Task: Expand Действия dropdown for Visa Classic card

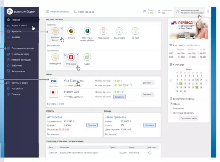Action: pyautogui.click(x=148, y=83)
